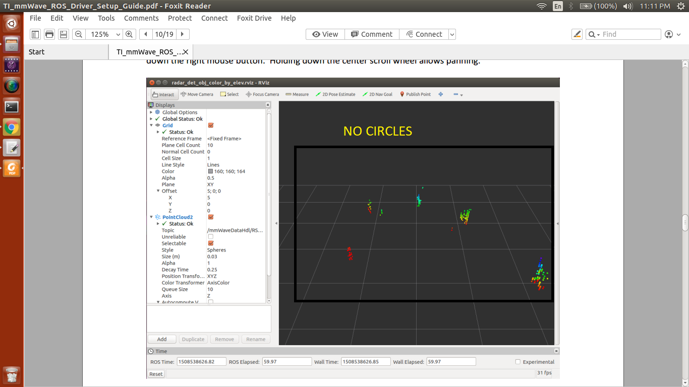Image resolution: width=689 pixels, height=387 pixels.
Task: Click the Find search field
Action: click(x=630, y=34)
